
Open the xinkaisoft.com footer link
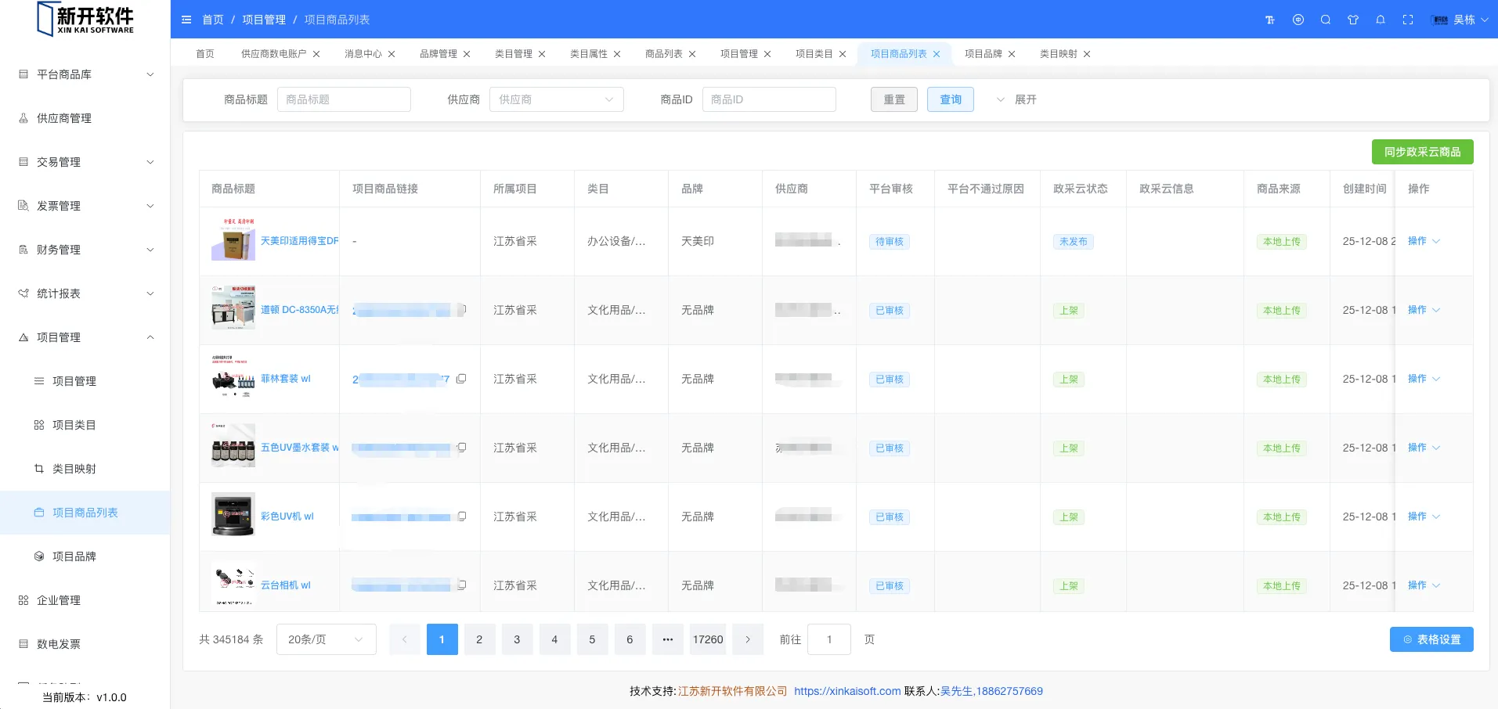tap(847, 691)
